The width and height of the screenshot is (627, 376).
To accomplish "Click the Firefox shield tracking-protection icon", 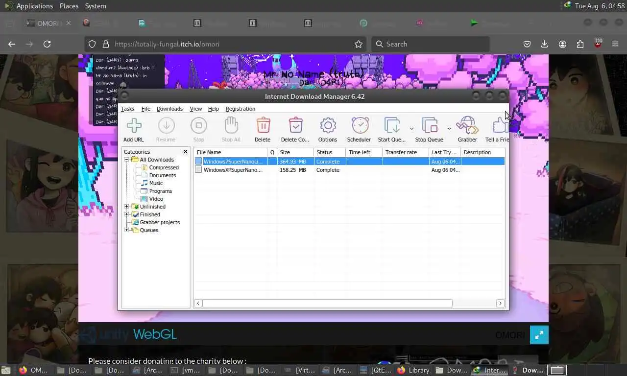I will tap(92, 44).
